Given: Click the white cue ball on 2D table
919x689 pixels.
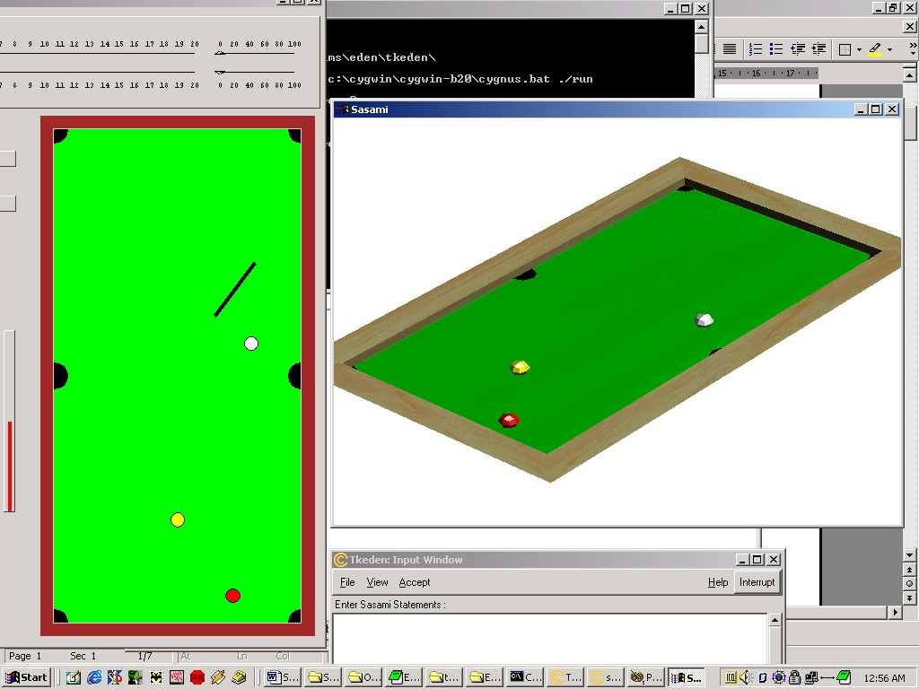Looking at the screenshot, I should click(x=251, y=344).
